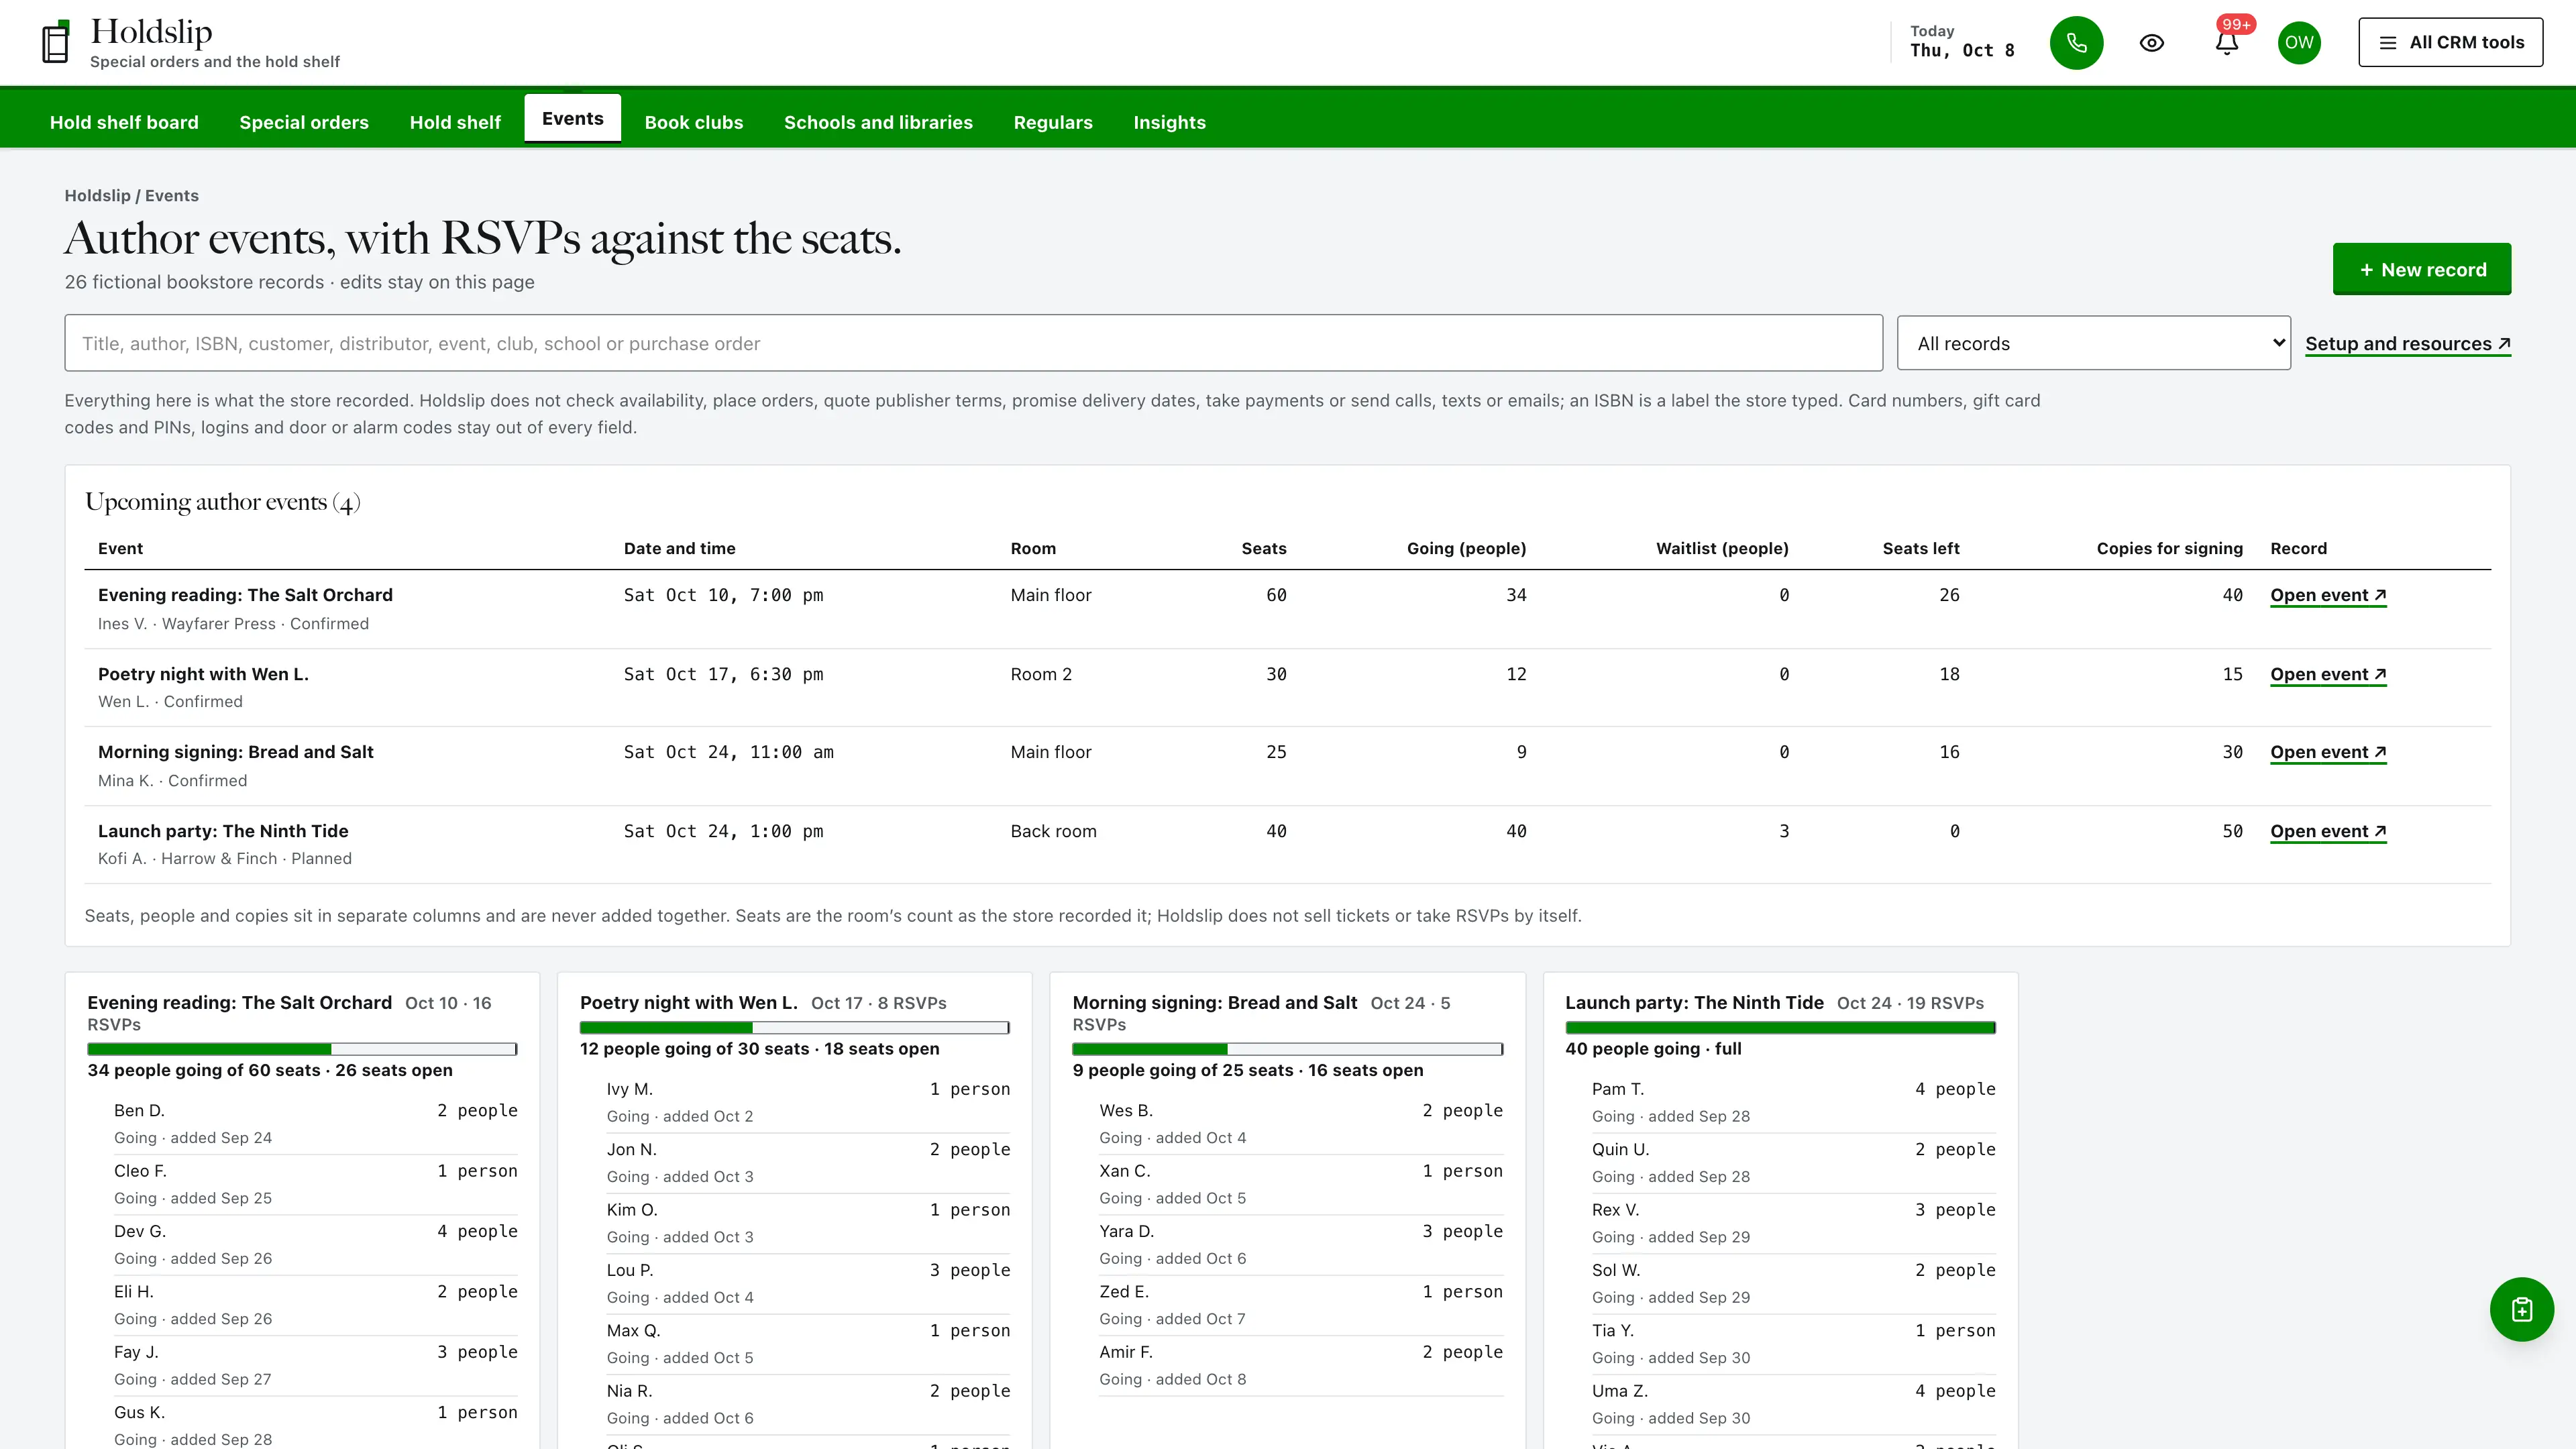This screenshot has width=2576, height=1449.
Task: Select RSVP entry 'Lou P.'
Action: click(808, 1283)
